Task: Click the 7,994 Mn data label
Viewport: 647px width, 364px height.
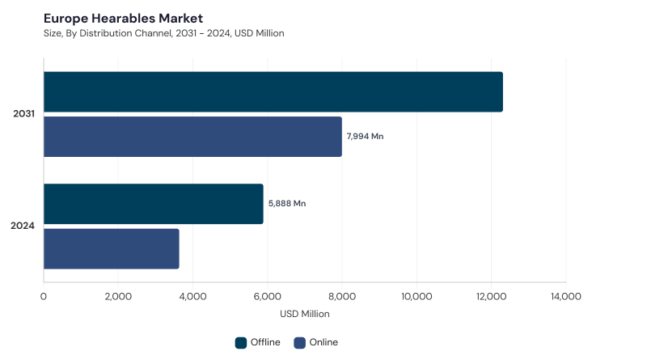Action: pyautogui.click(x=366, y=136)
